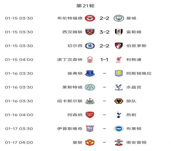Viewport: 171px width, 151px height.
Task: Click the Tottenham cockerel crest
Action: point(119,115)
